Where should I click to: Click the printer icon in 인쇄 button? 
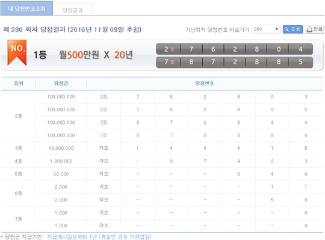point(309,29)
